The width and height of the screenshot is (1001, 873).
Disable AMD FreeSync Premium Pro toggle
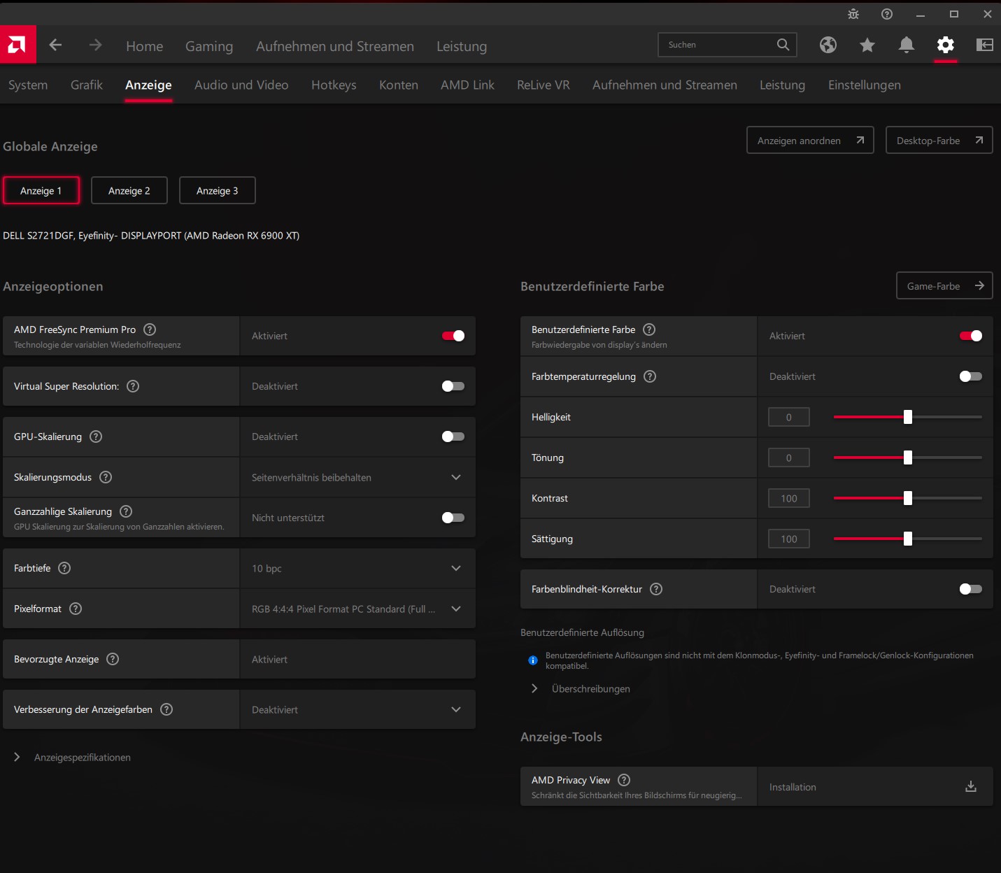click(x=453, y=336)
